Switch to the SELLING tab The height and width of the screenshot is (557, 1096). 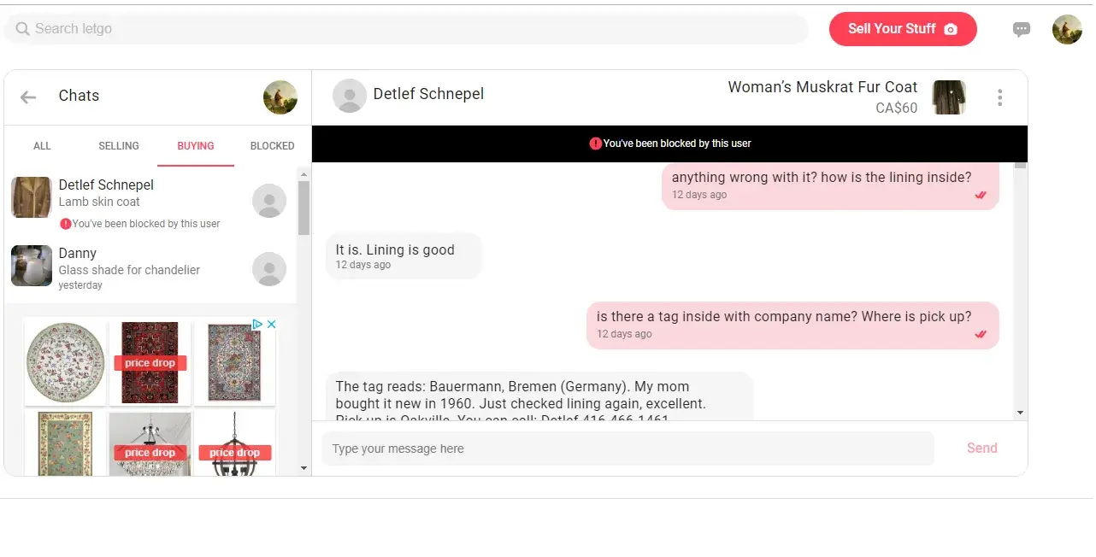119,146
